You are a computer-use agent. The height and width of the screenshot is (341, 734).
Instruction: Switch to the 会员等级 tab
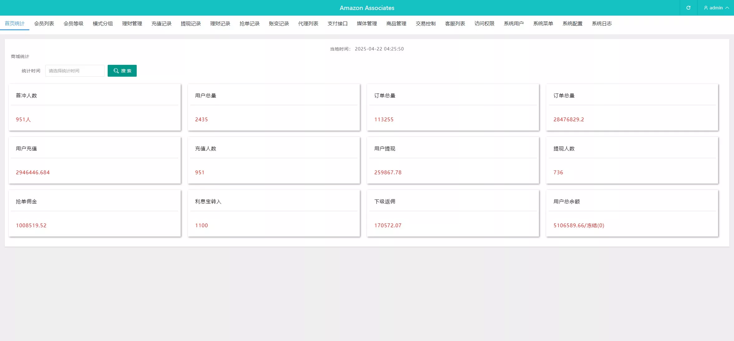click(73, 24)
